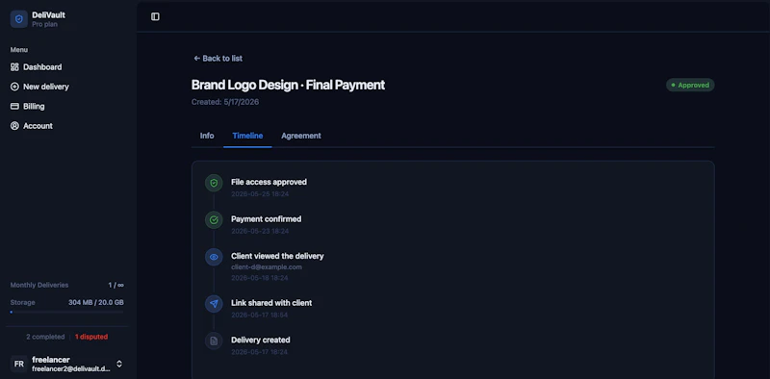
Task: Click the File access approved entry
Action: click(x=269, y=182)
